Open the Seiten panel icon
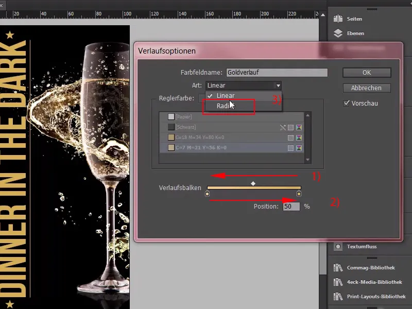Viewport: 412px width, 309px height. pos(338,19)
